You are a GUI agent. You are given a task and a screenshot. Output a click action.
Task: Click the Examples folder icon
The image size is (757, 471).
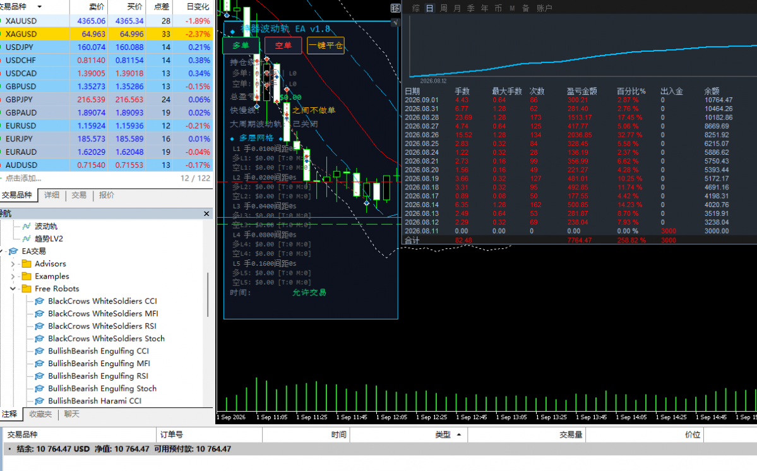coord(27,276)
